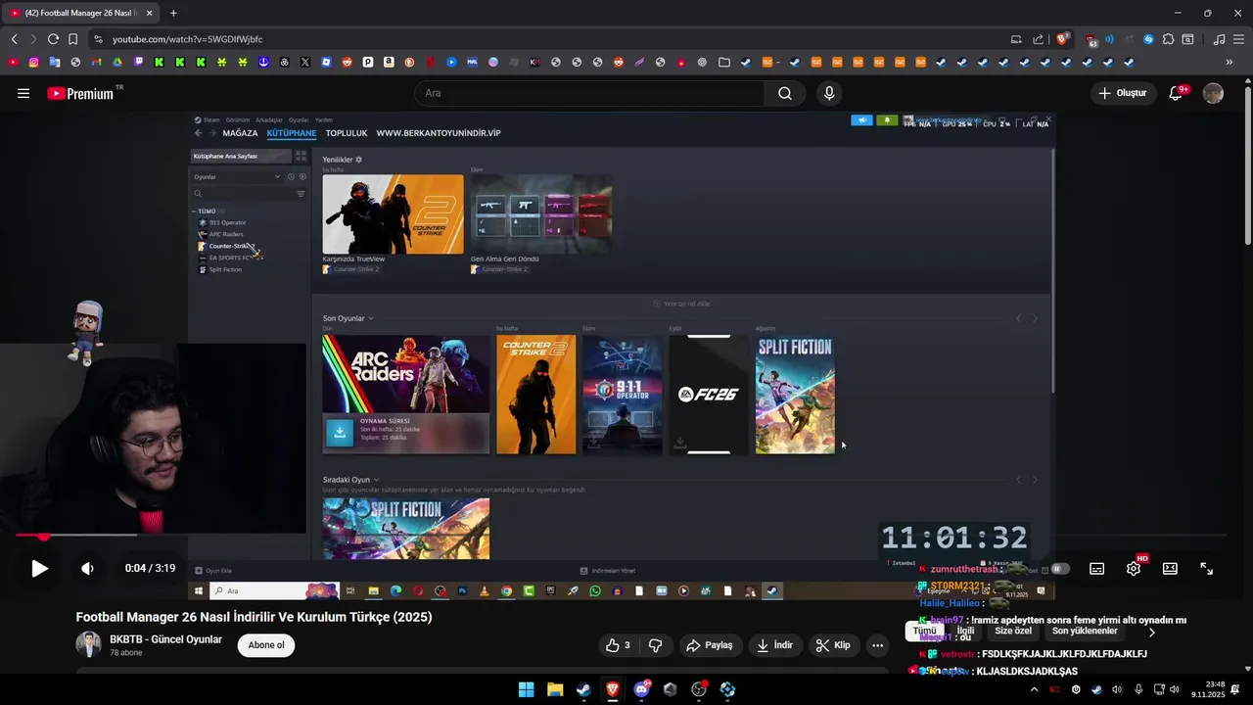This screenshot has height=705, width=1253.
Task: Share the video via Paylaş
Action: point(710,645)
